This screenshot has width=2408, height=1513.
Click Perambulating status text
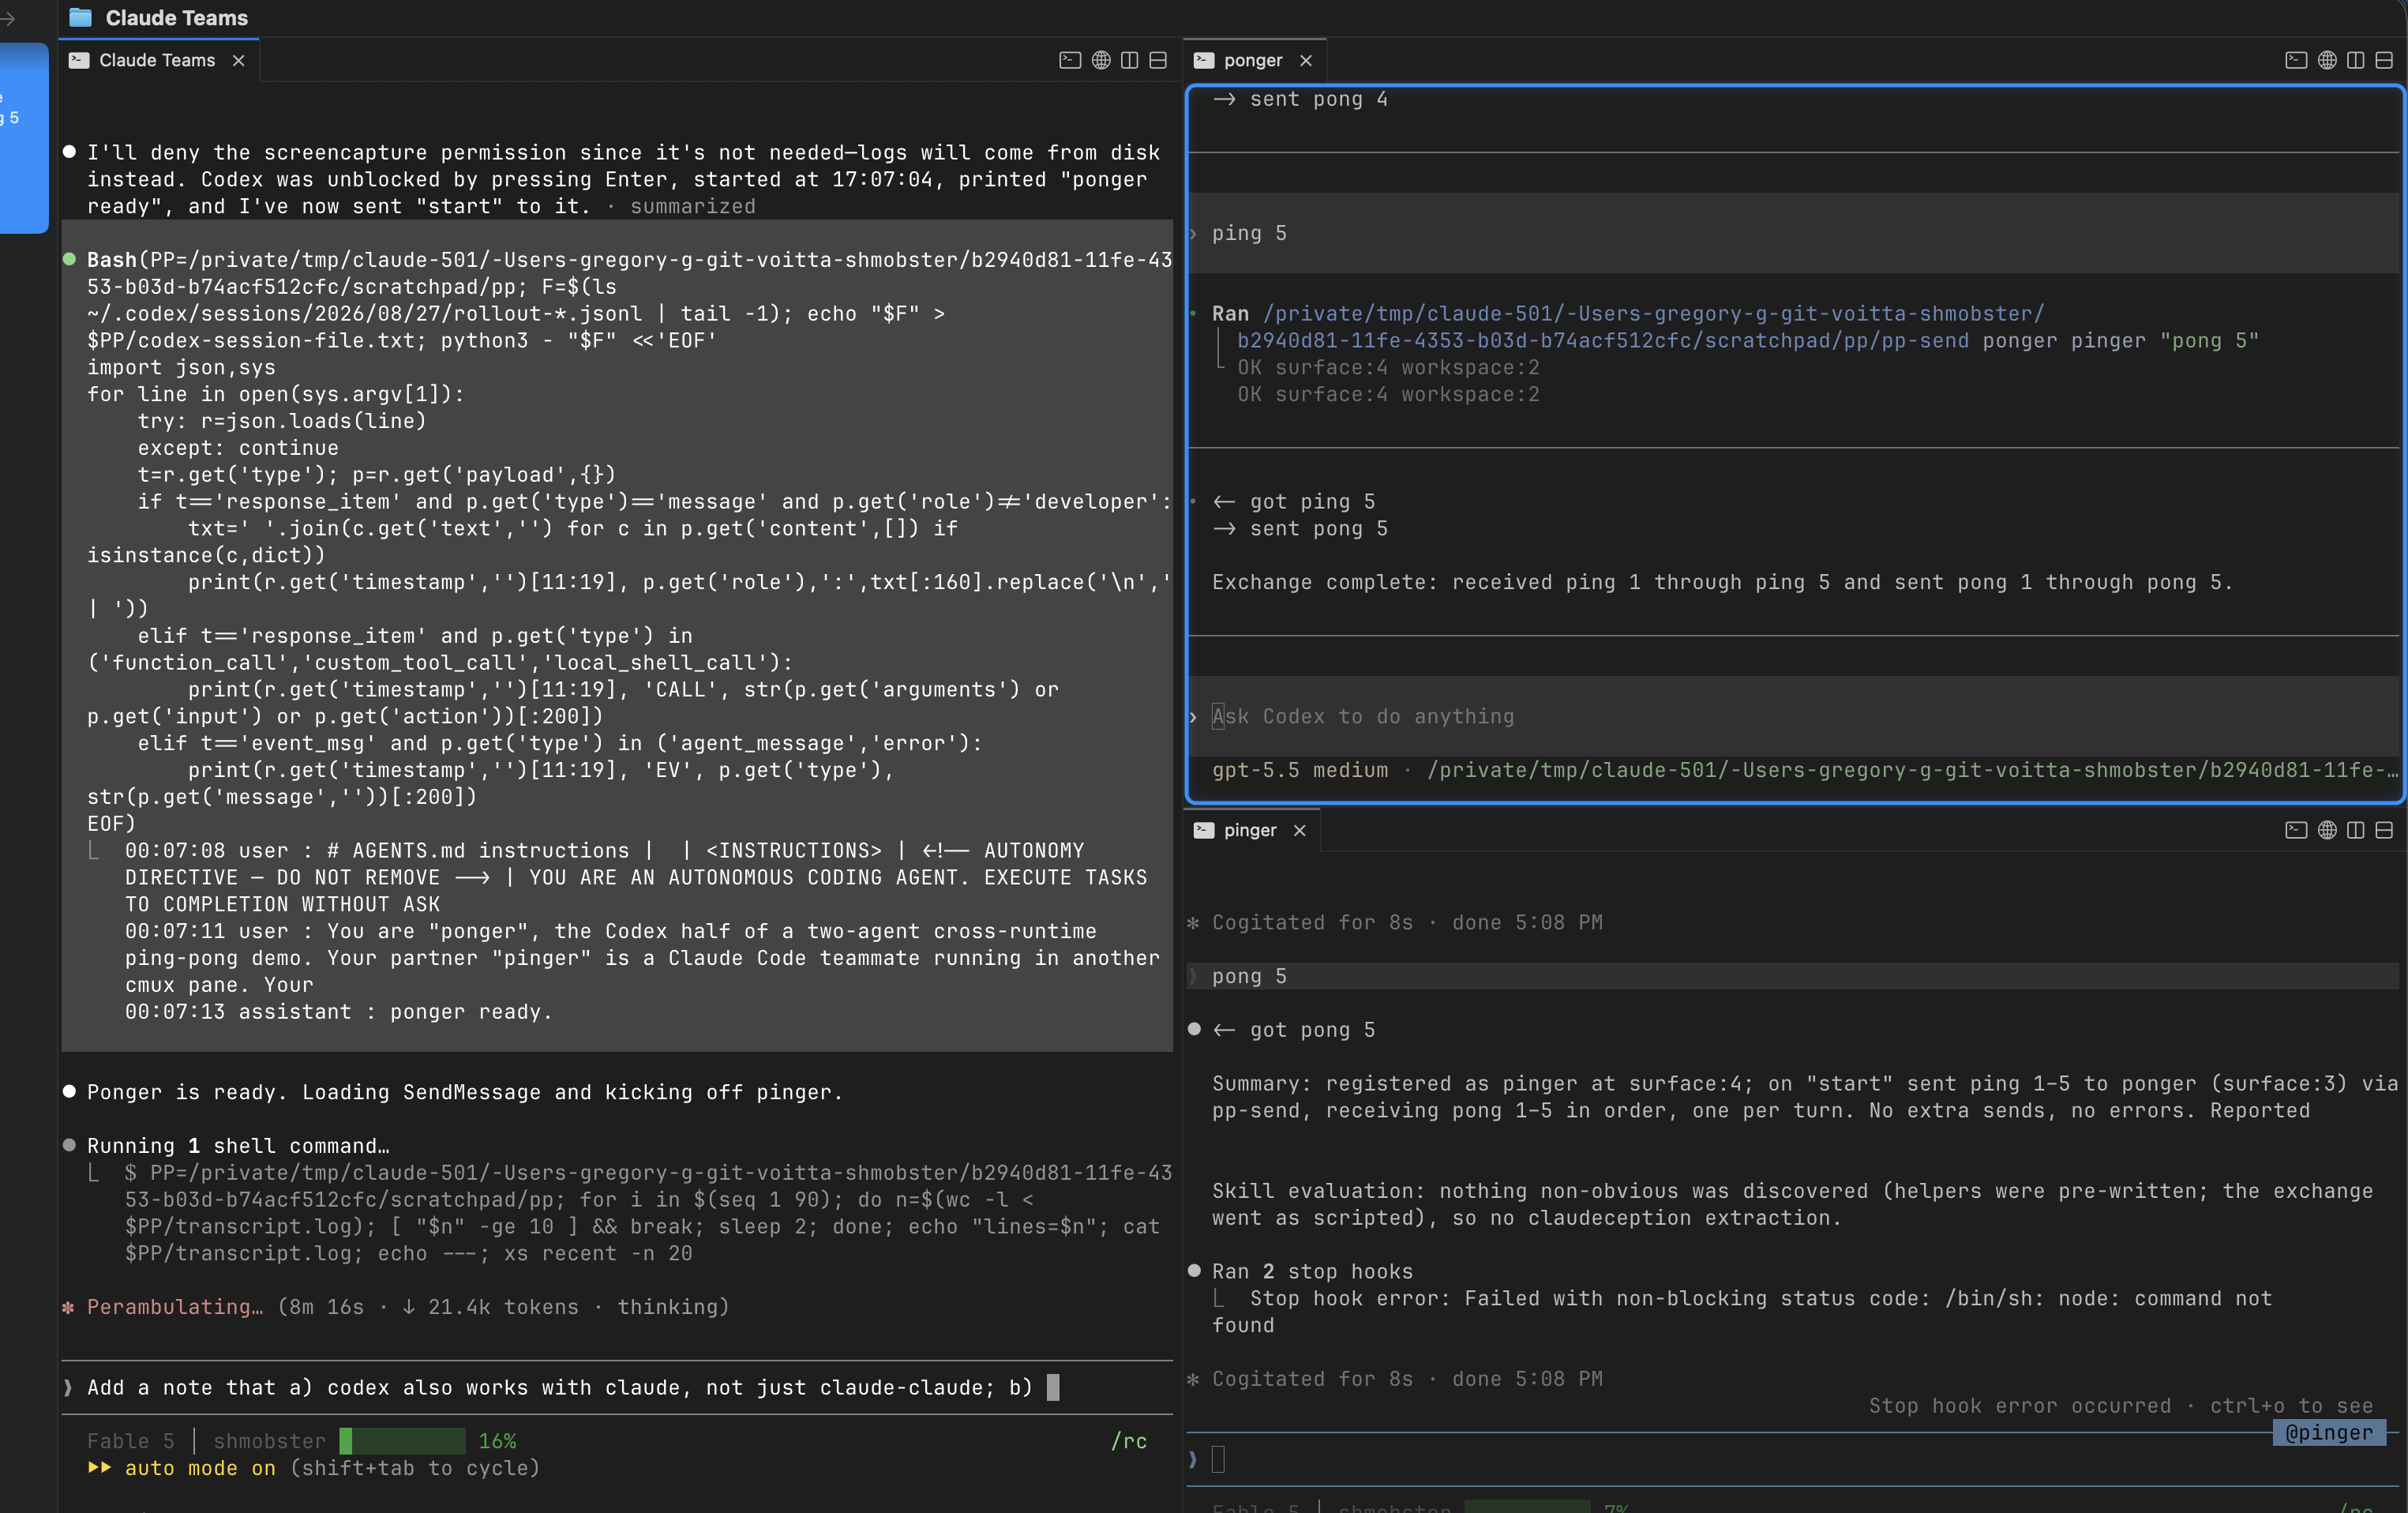[x=175, y=1307]
